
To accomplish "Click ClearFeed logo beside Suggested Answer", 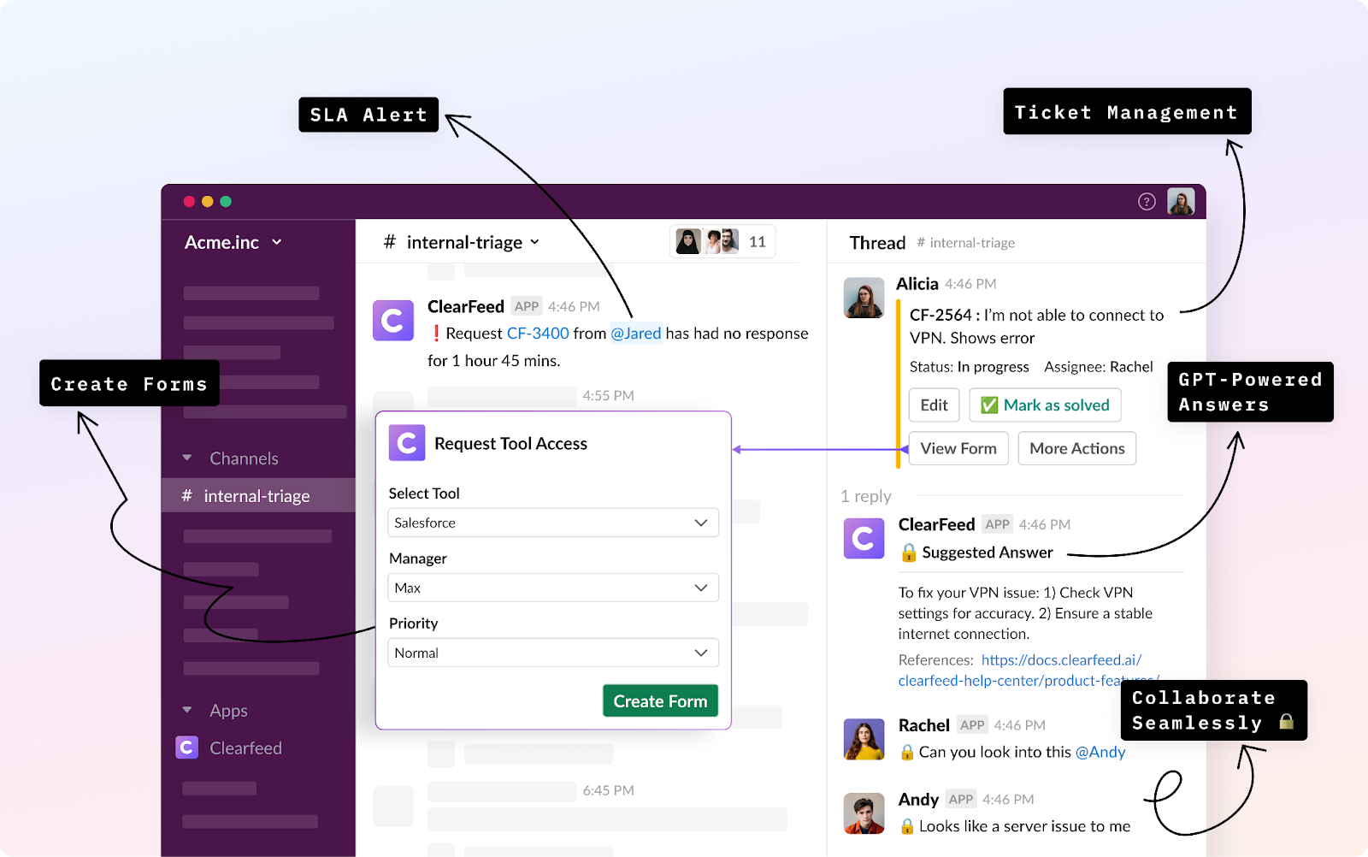I will click(x=864, y=539).
